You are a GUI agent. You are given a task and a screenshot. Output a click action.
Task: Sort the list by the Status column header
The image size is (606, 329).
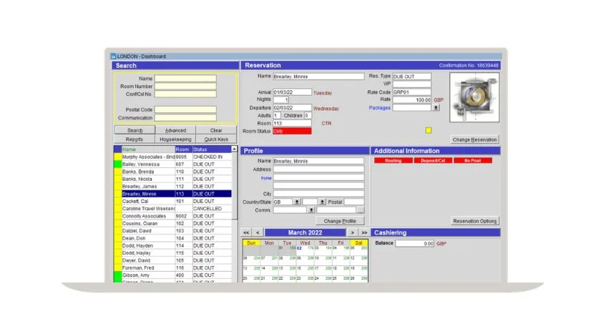[212, 149]
